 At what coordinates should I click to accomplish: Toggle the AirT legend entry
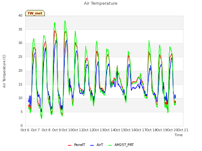(97, 145)
